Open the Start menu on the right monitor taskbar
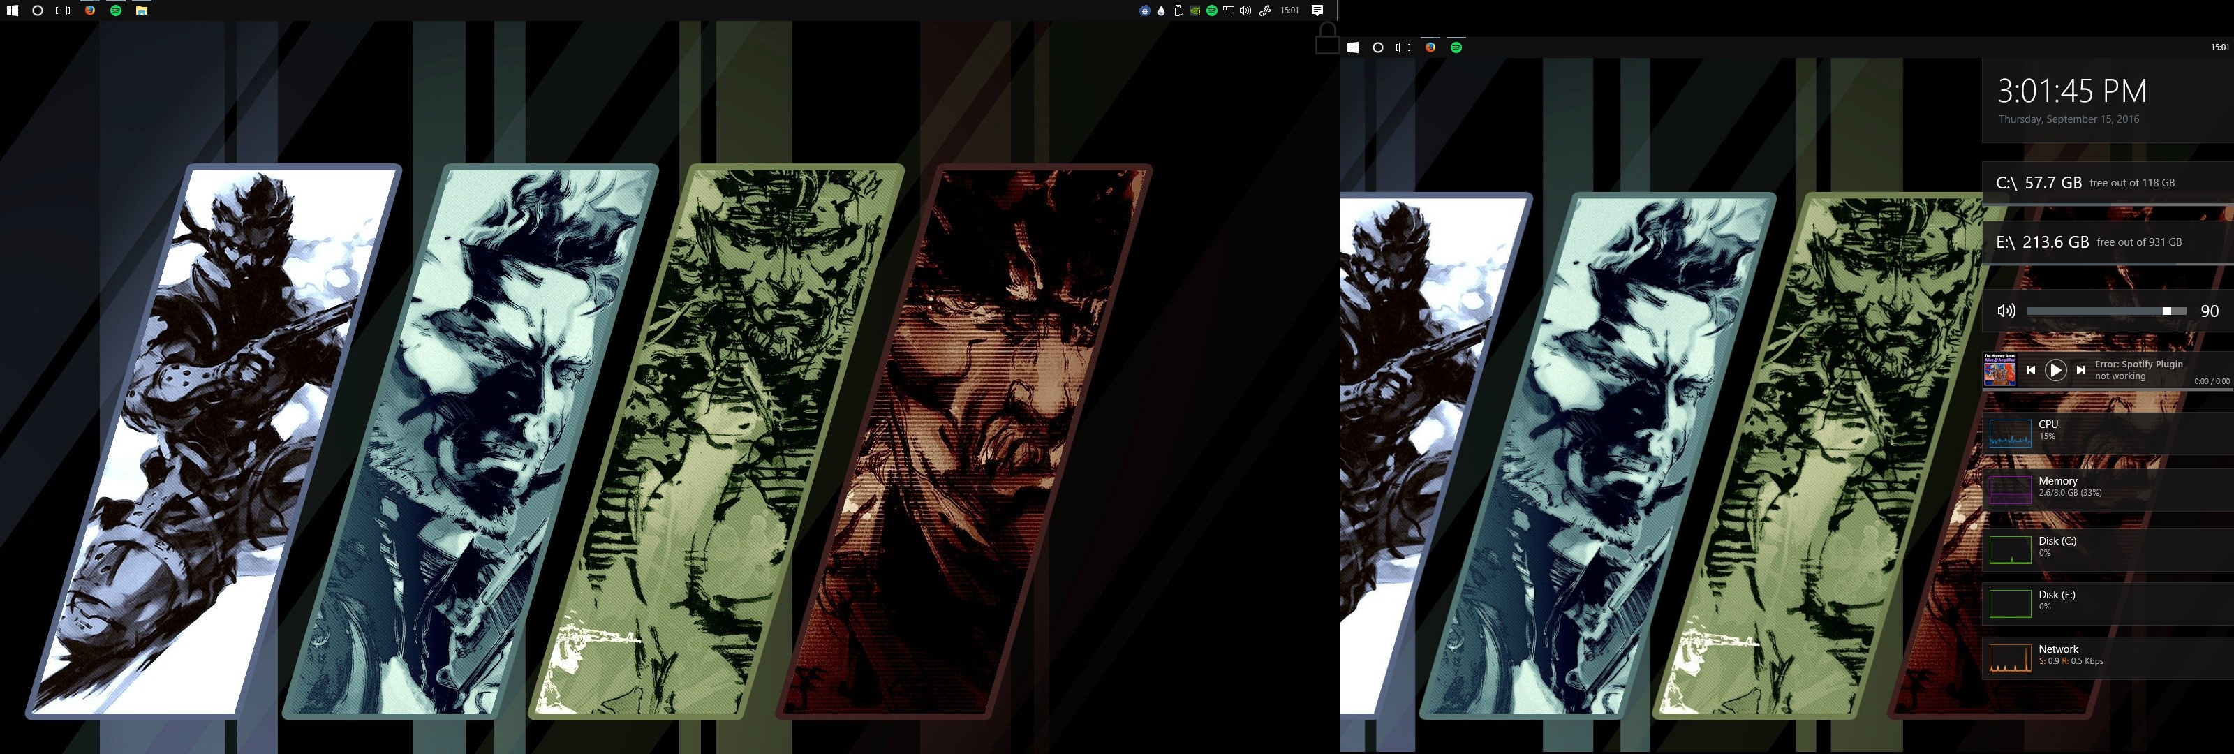This screenshot has height=754, width=2234. click(1353, 47)
